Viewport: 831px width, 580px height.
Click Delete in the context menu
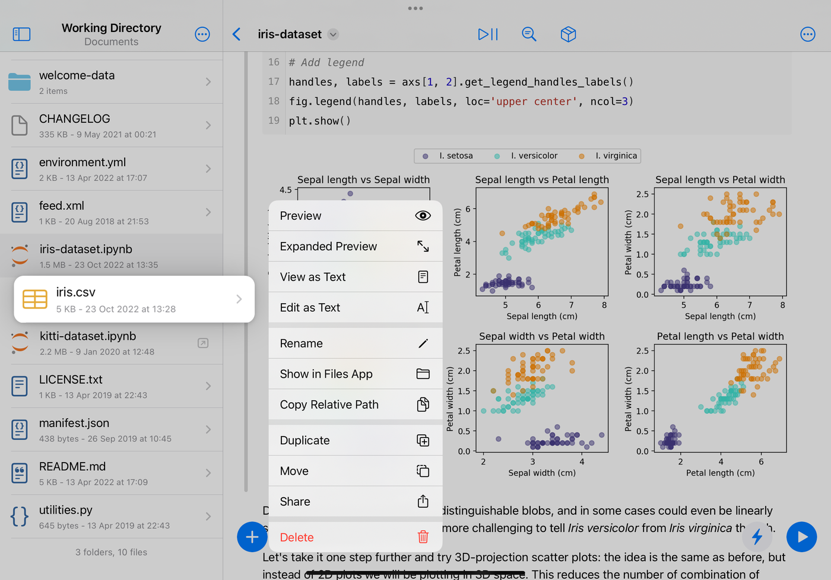coord(355,537)
